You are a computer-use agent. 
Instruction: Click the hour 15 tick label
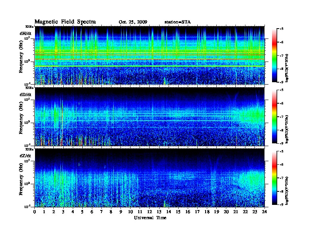178,212
